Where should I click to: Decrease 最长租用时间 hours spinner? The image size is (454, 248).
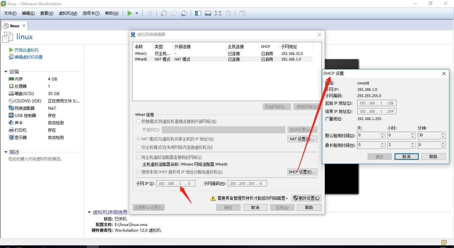(x=412, y=147)
